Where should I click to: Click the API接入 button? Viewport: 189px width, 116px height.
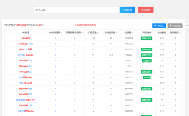pos(159,26)
